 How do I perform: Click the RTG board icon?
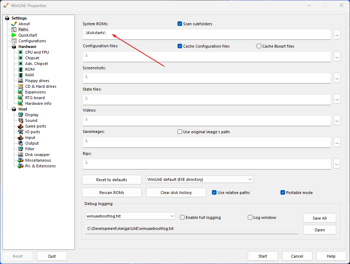(21, 98)
